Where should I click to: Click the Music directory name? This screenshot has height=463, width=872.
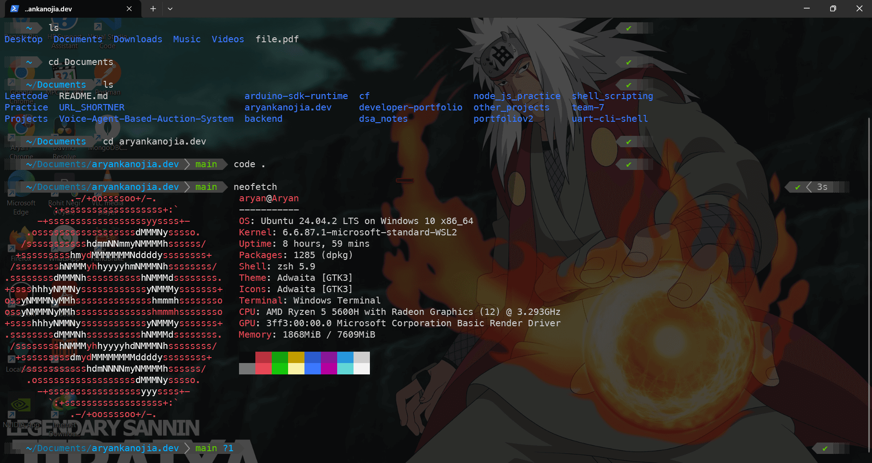[187, 39]
